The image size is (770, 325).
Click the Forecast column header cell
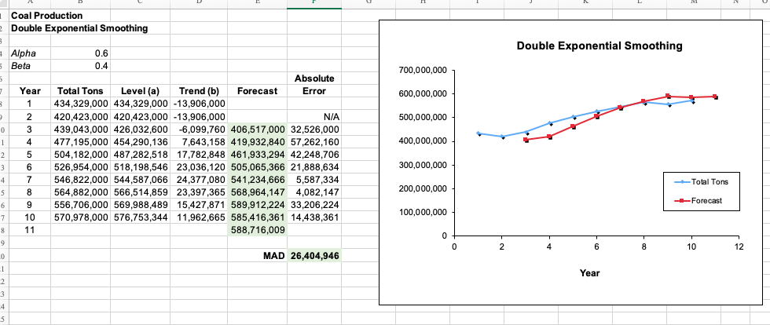(x=257, y=91)
